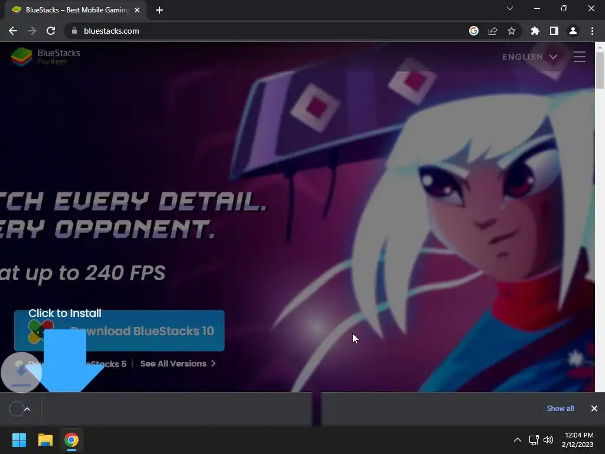Open a new browser tab
The image size is (605, 454).
(160, 10)
